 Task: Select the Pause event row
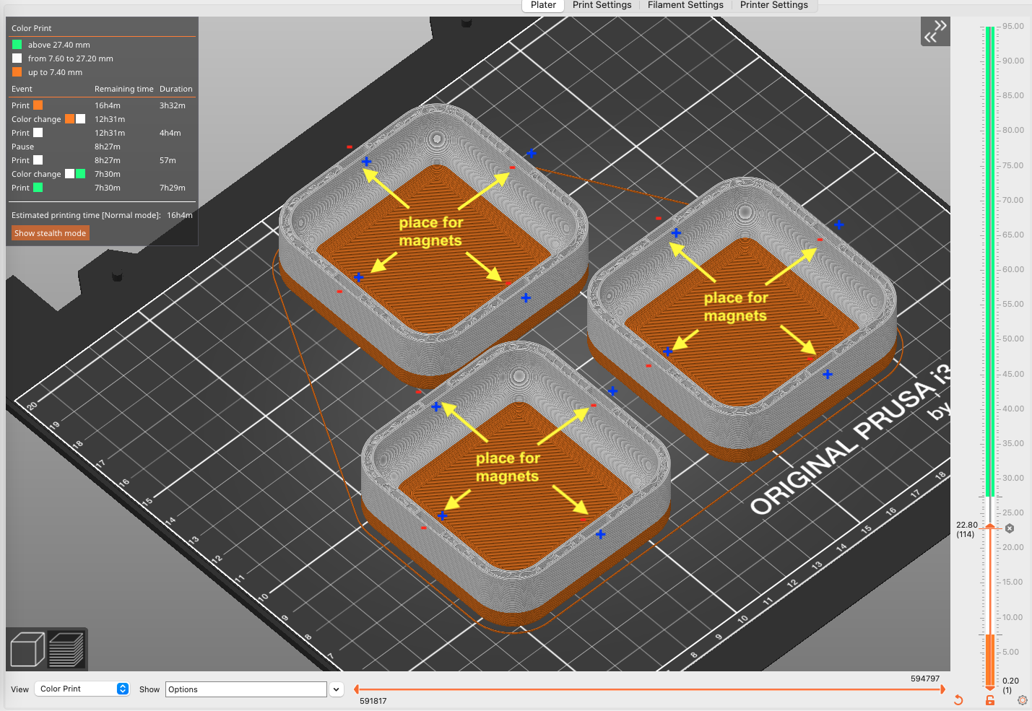coord(102,147)
